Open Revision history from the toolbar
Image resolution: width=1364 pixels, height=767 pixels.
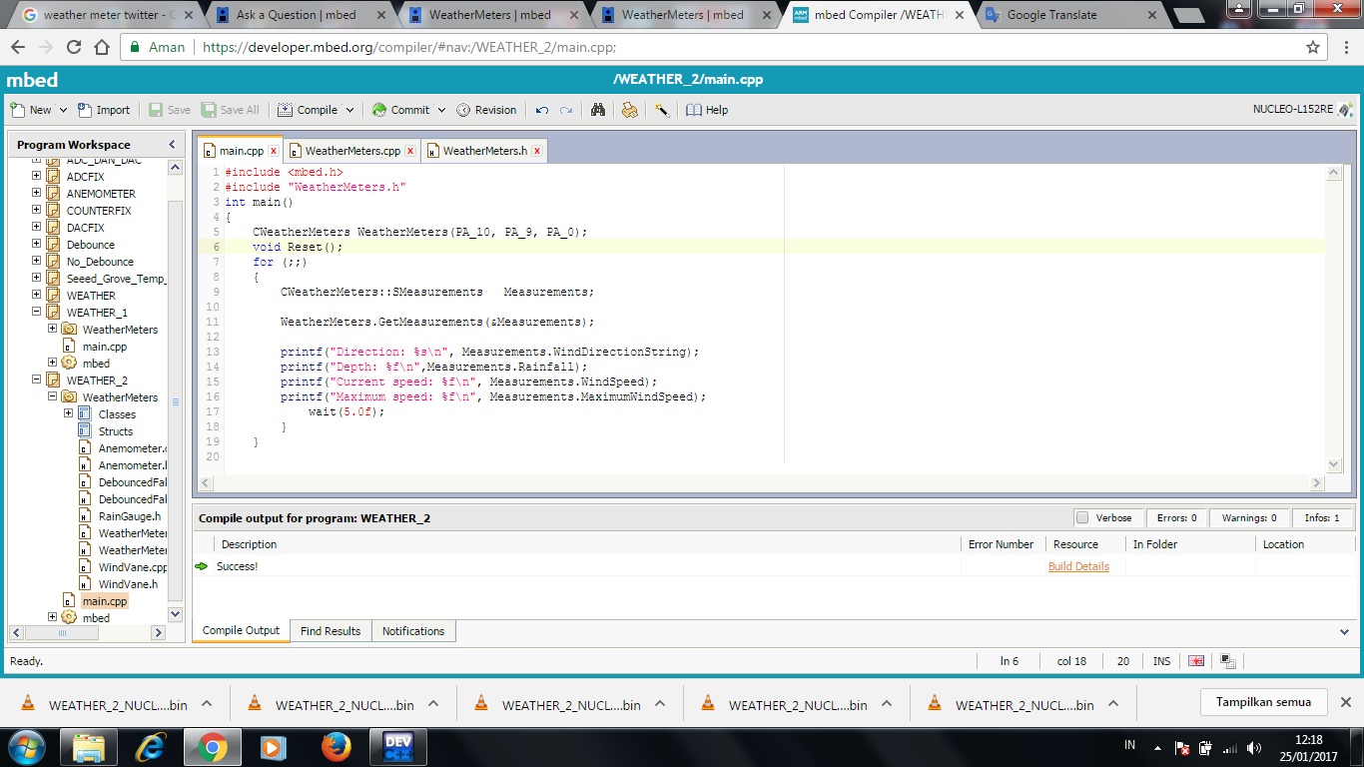point(486,110)
